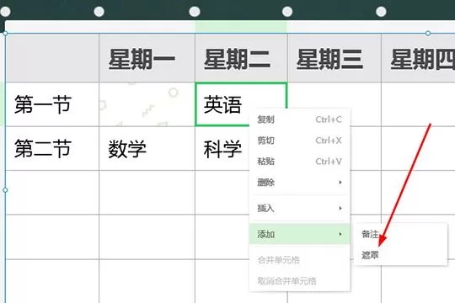Image resolution: width=455 pixels, height=303 pixels.
Task: Expand the arrow beside 添加
Action: pos(340,234)
